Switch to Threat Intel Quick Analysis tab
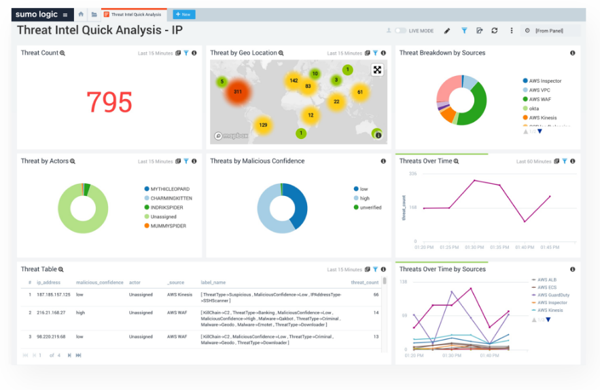This screenshot has width=600, height=390. point(134,14)
